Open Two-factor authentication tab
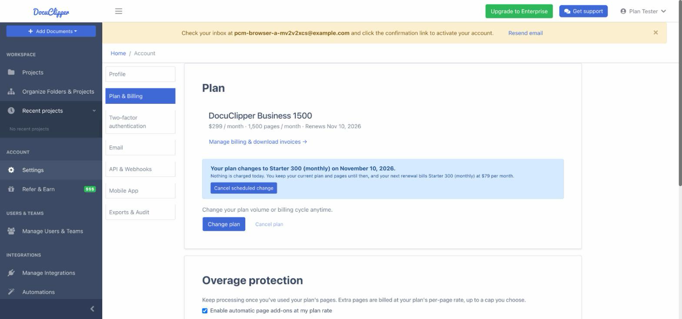Viewport: 682px width, 319px height. coord(140,122)
